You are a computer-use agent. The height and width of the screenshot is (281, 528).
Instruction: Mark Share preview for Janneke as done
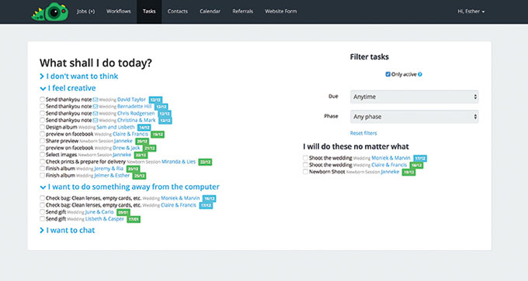pyautogui.click(x=42, y=141)
